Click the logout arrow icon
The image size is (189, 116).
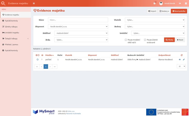180,3
